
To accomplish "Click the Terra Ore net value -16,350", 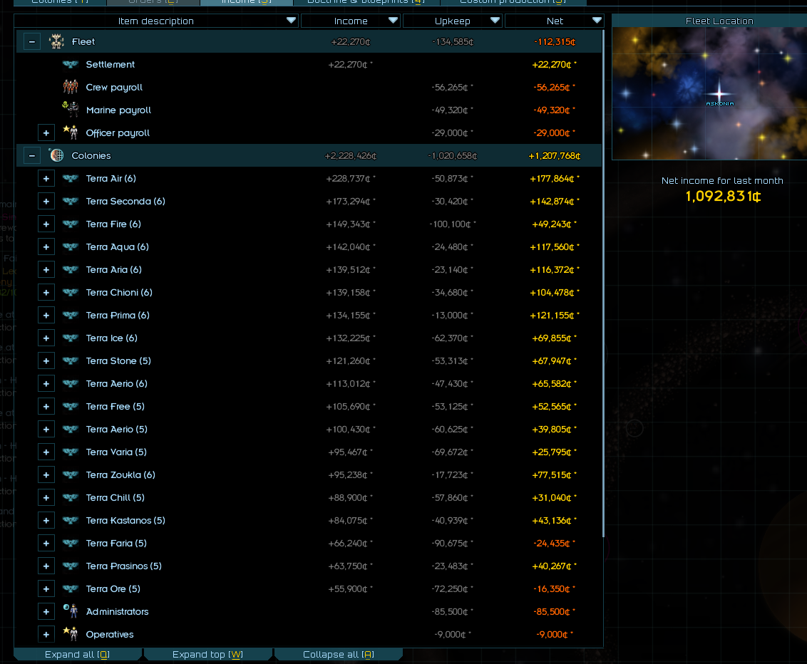I will (x=552, y=589).
